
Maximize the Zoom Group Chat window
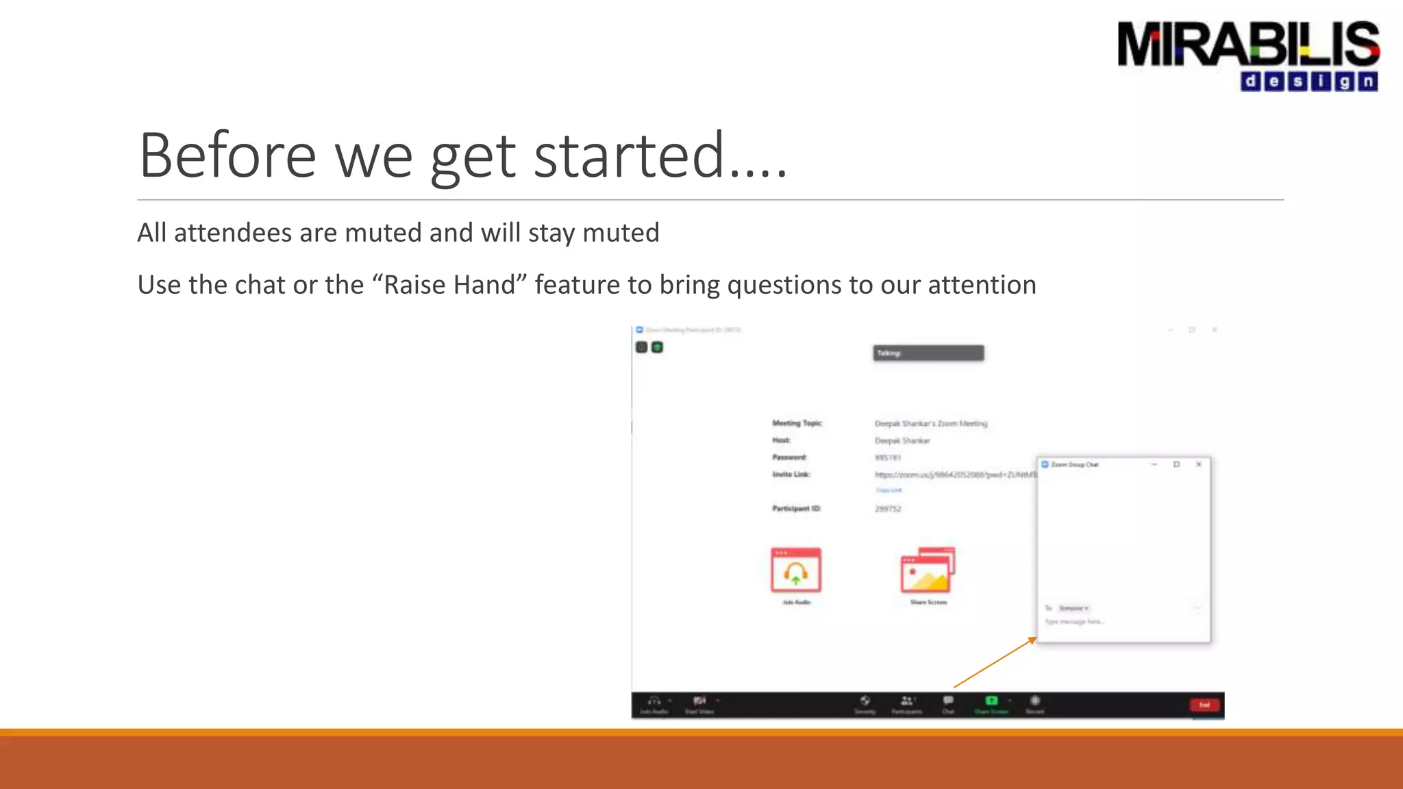(1176, 464)
